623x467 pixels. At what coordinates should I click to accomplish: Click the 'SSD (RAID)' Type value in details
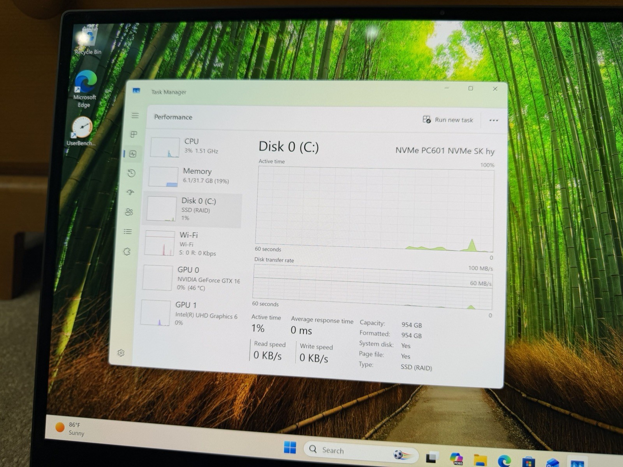pyautogui.click(x=416, y=367)
